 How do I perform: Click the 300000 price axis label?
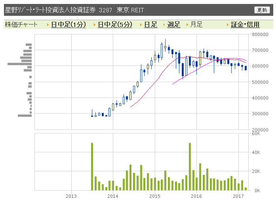tap(260, 114)
